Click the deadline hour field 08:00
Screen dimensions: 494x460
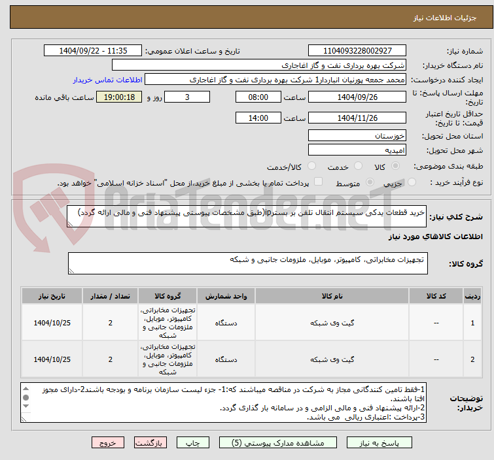coord(258,97)
